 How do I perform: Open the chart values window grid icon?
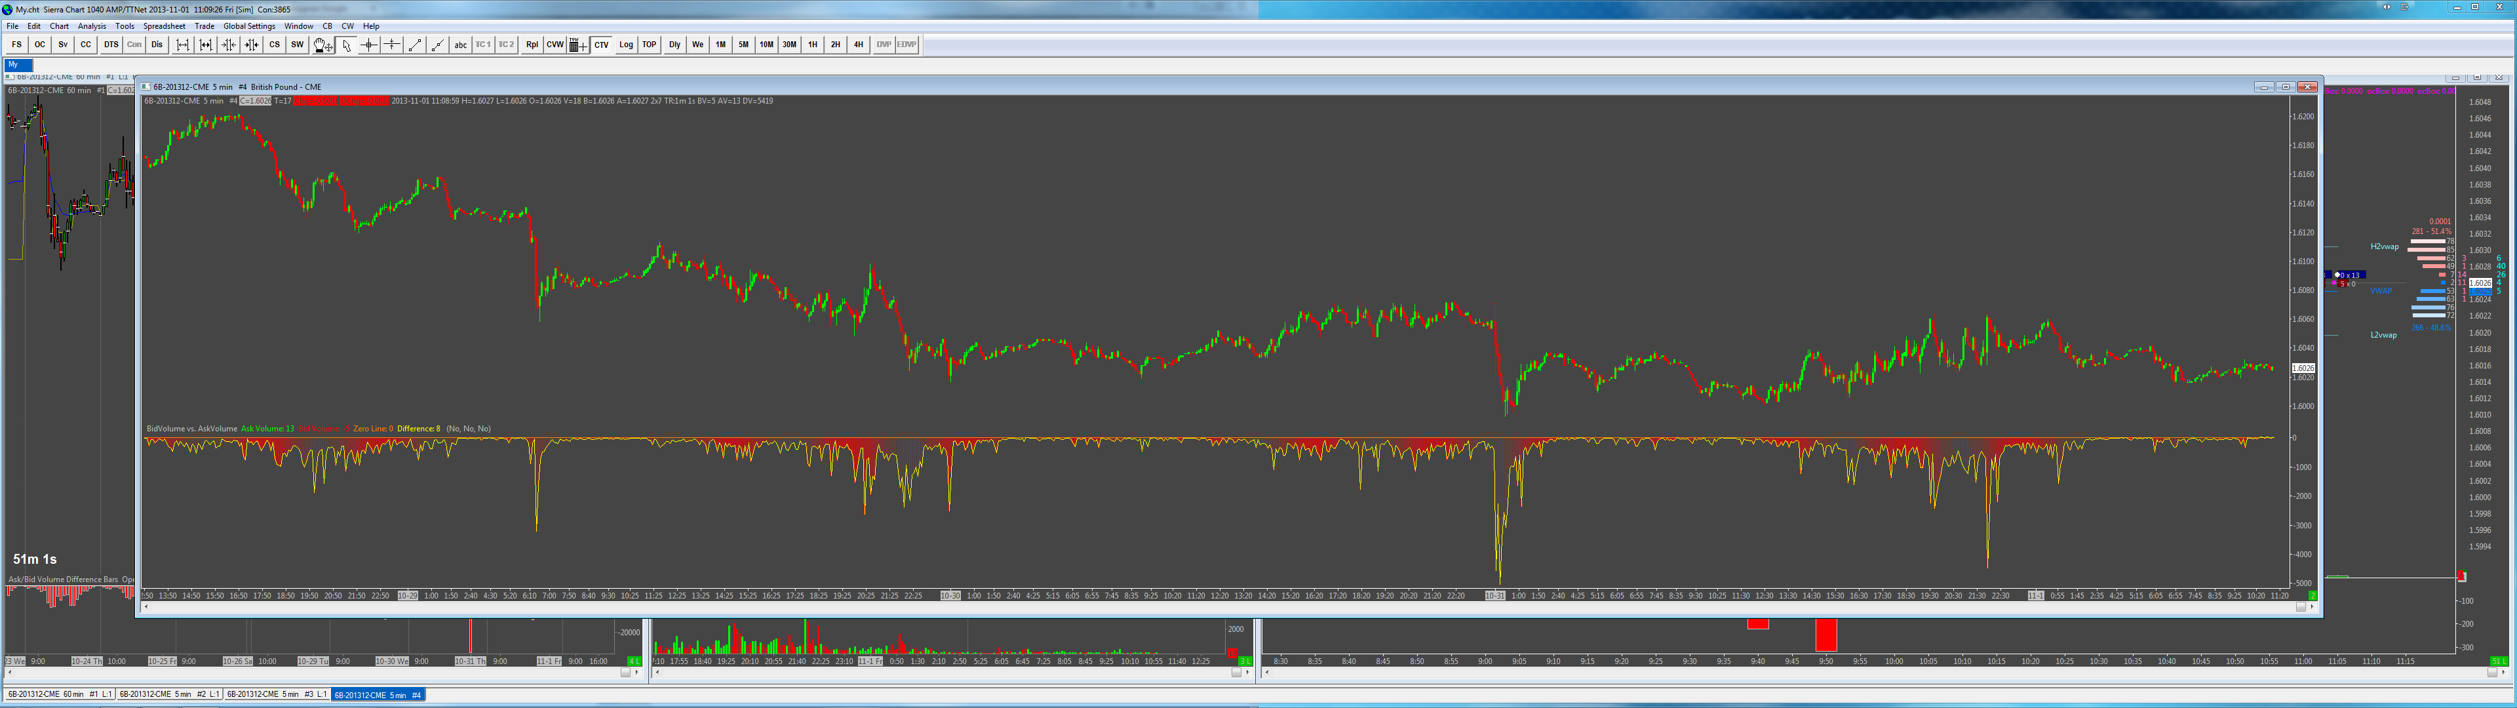577,45
